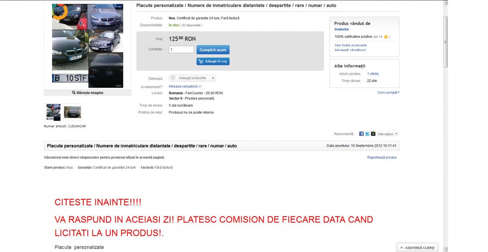The image size is (488, 252).
Task: Expand the Adaugă la favorite dropdown arrow
Action: point(213,78)
